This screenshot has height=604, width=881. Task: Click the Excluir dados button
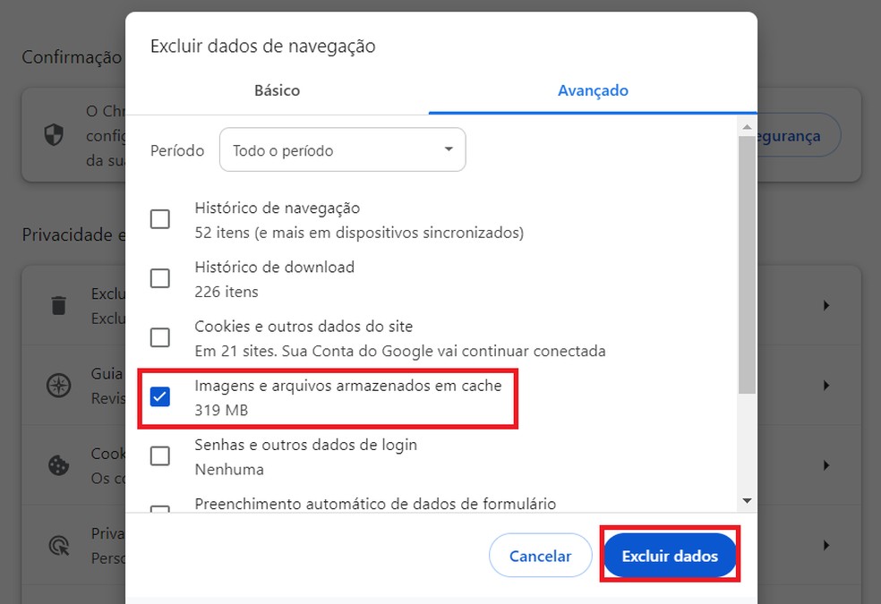coord(670,555)
